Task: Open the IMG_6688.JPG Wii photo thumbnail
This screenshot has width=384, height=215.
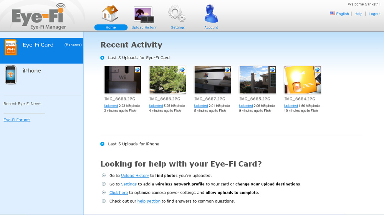Action: (123, 80)
